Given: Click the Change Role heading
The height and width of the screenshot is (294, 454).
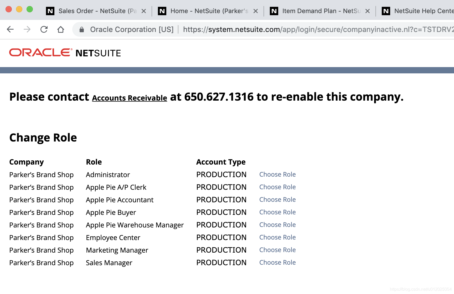Looking at the screenshot, I should point(43,138).
